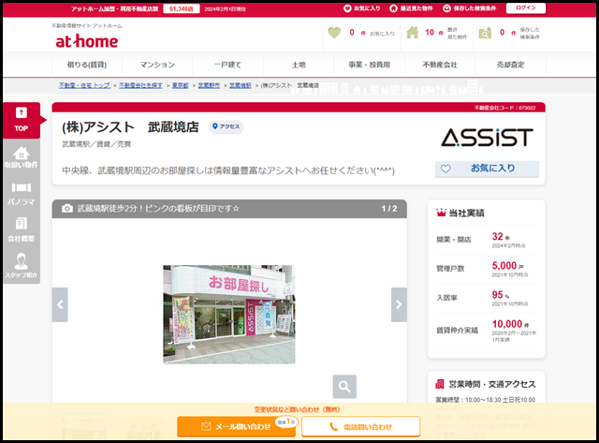Open 最近見た物件 in the top red bar
Image resolution: width=599 pixels, height=443 pixels.
point(411,8)
